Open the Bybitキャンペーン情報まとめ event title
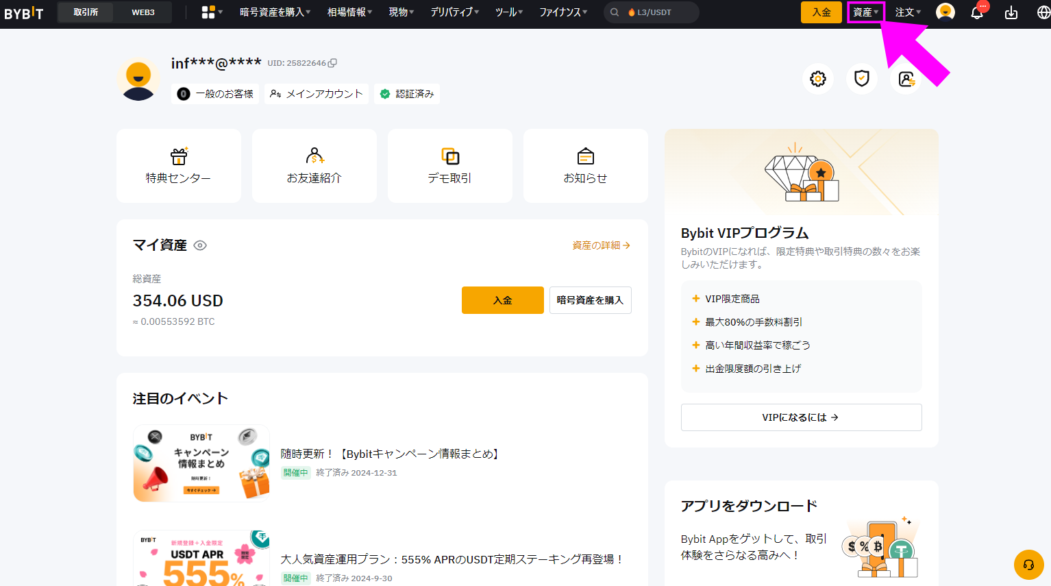 [391, 454]
